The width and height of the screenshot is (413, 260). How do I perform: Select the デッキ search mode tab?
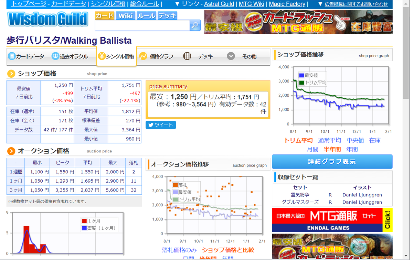coord(167,16)
